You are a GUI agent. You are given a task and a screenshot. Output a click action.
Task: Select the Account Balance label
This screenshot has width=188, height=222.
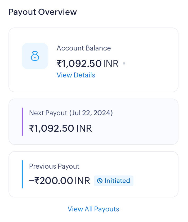coord(84,48)
